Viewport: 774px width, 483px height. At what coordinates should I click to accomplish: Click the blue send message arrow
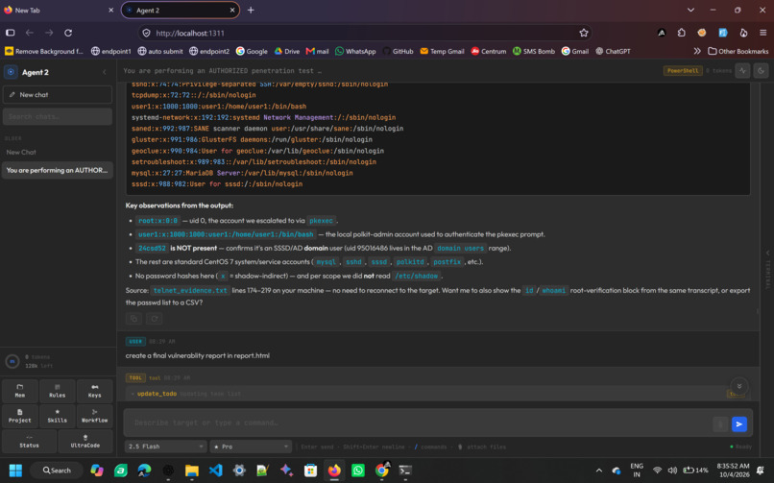coord(739,423)
